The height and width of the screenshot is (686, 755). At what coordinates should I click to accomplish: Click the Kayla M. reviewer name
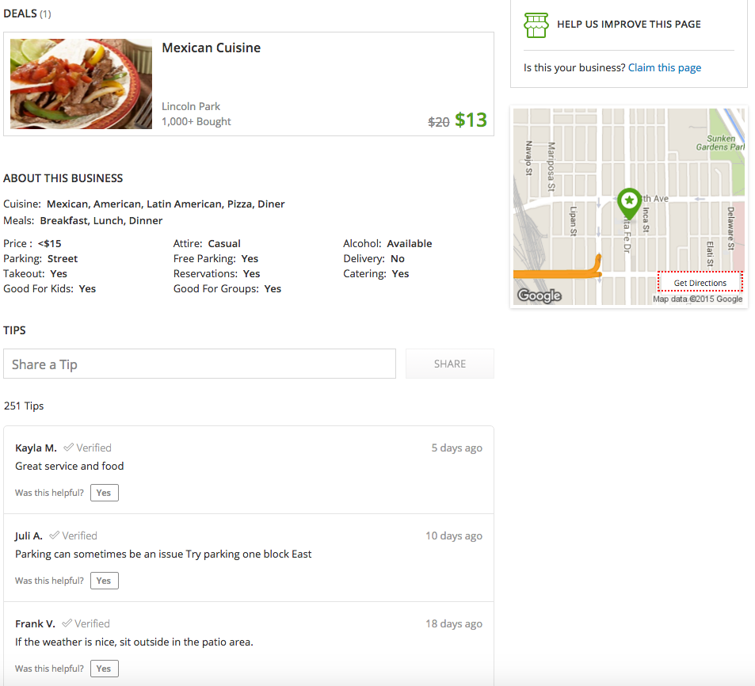(36, 448)
